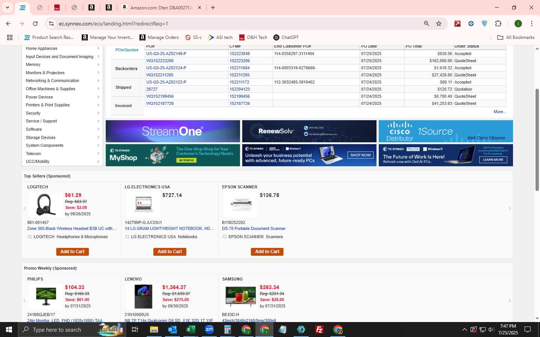Image resolution: width=540 pixels, height=337 pixels.
Task: Bookmark this page with the star icon
Action: (439, 24)
